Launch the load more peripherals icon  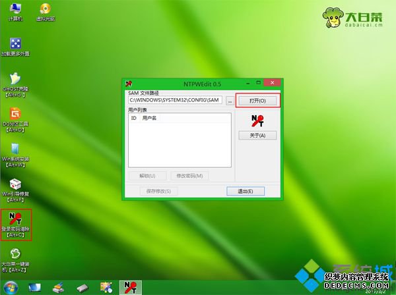coord(15,47)
